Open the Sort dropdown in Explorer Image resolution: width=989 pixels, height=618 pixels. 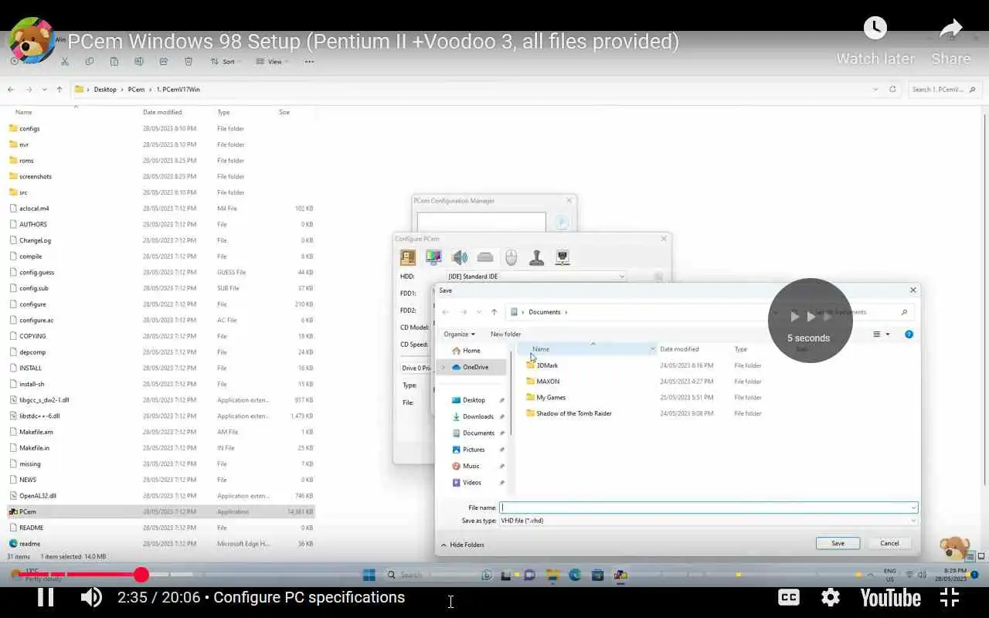224,62
